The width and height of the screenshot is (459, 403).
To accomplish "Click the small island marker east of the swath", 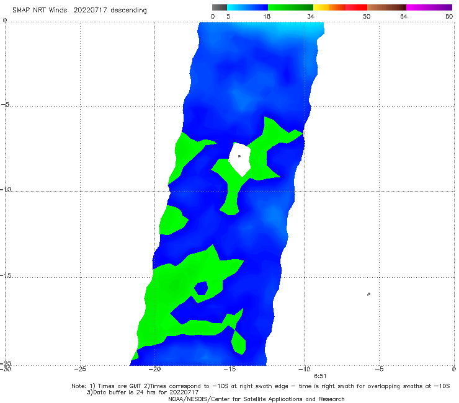I will (x=368, y=294).
